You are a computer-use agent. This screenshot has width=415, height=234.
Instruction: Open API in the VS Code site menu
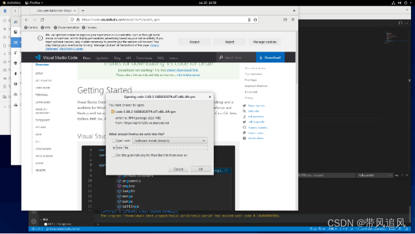[x=129, y=58]
